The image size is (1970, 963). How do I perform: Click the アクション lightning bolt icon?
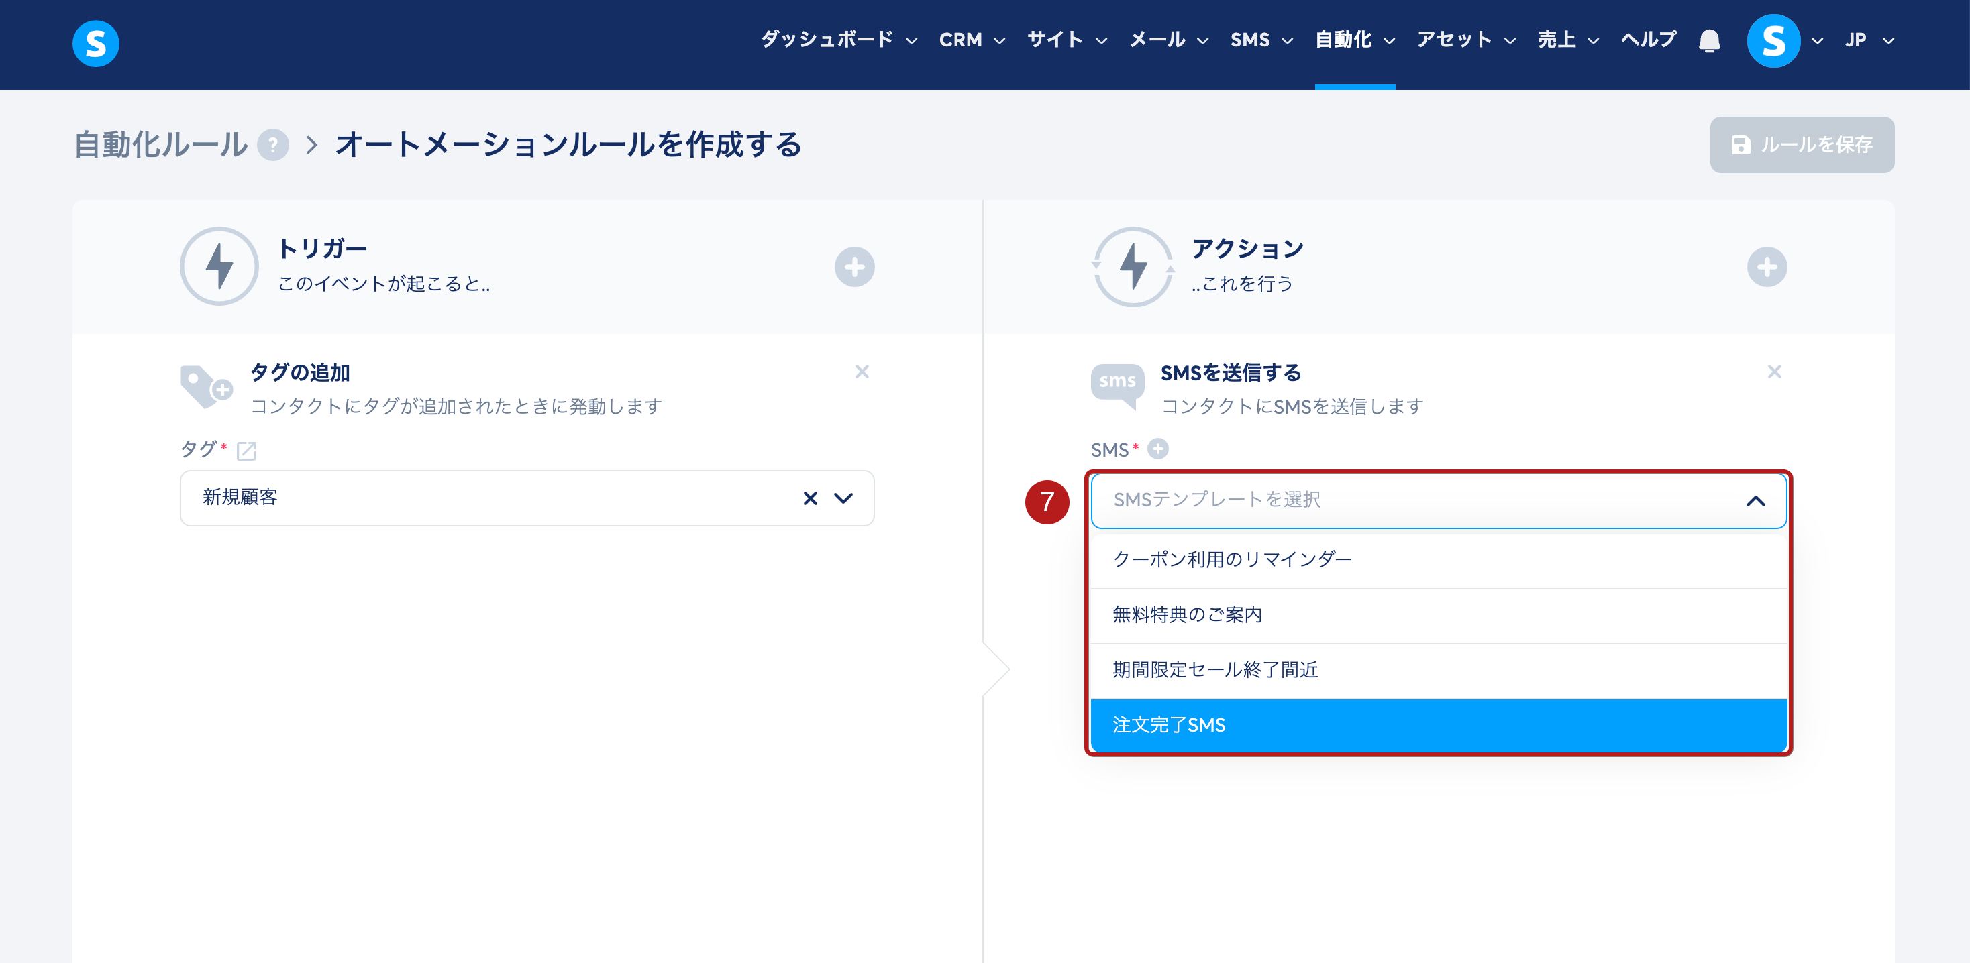1133,267
